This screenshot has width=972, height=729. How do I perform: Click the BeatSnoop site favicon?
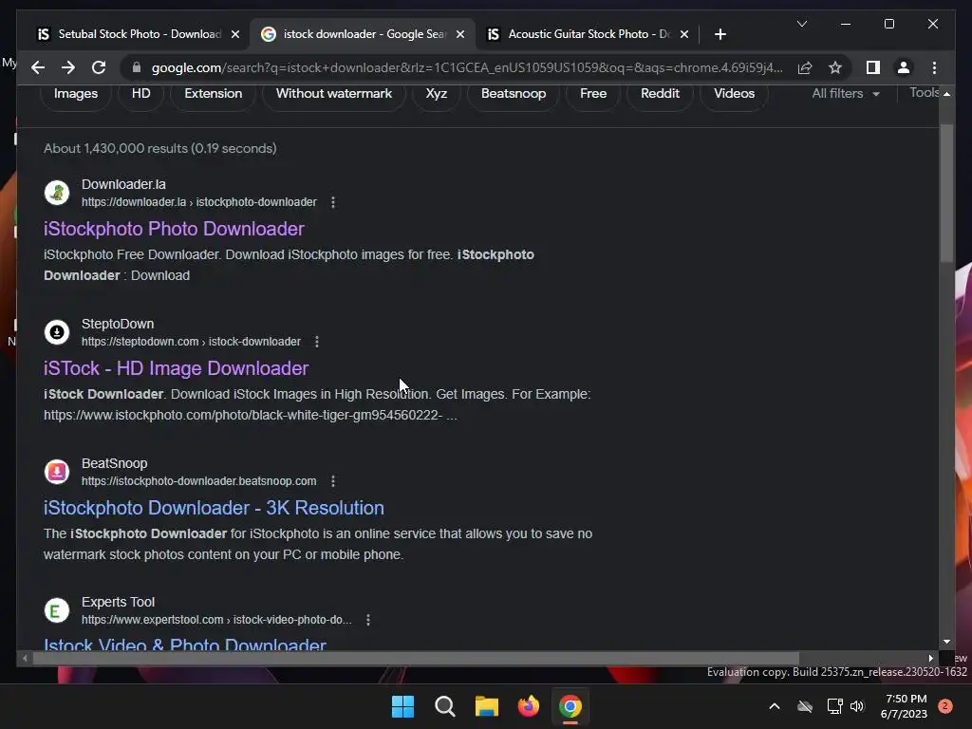point(56,472)
